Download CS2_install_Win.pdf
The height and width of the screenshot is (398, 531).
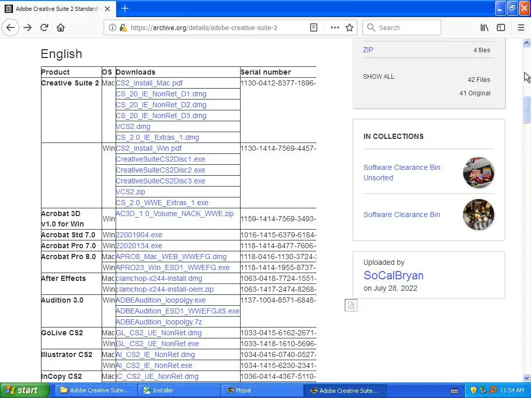click(x=149, y=149)
